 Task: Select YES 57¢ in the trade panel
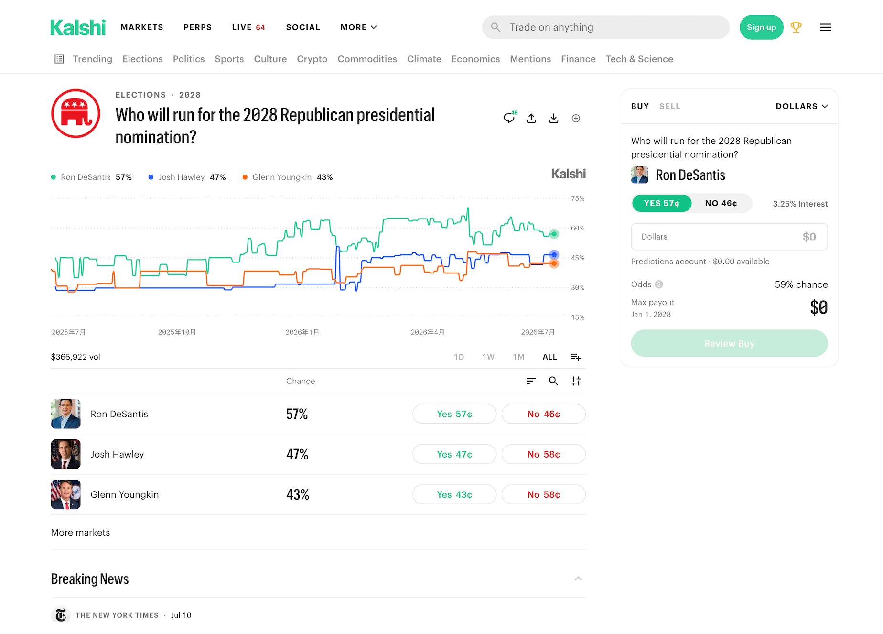pos(662,203)
